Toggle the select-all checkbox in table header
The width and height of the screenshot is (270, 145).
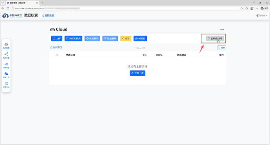click(x=57, y=55)
